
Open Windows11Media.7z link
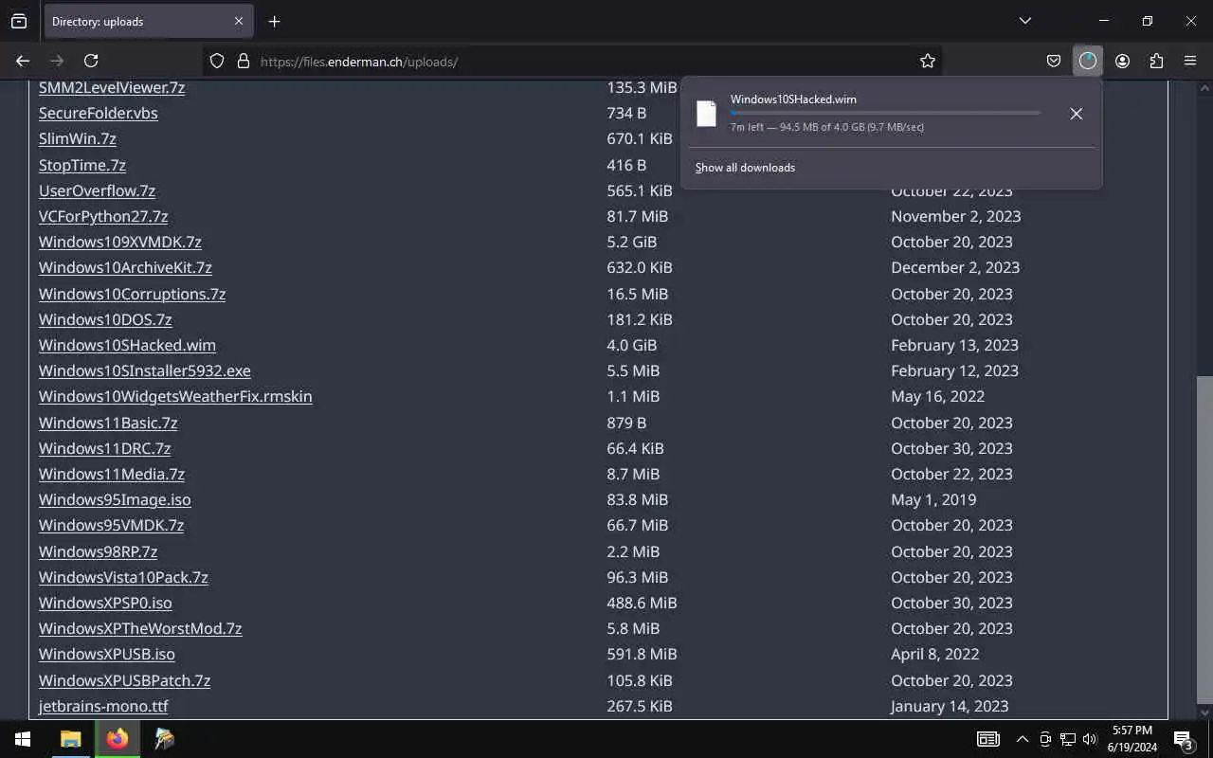pos(112,474)
